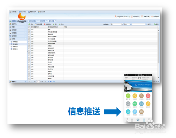This screenshot has width=176, height=138.
Task: Tap the orange wrench circle icon on phone
Action: 148,104
